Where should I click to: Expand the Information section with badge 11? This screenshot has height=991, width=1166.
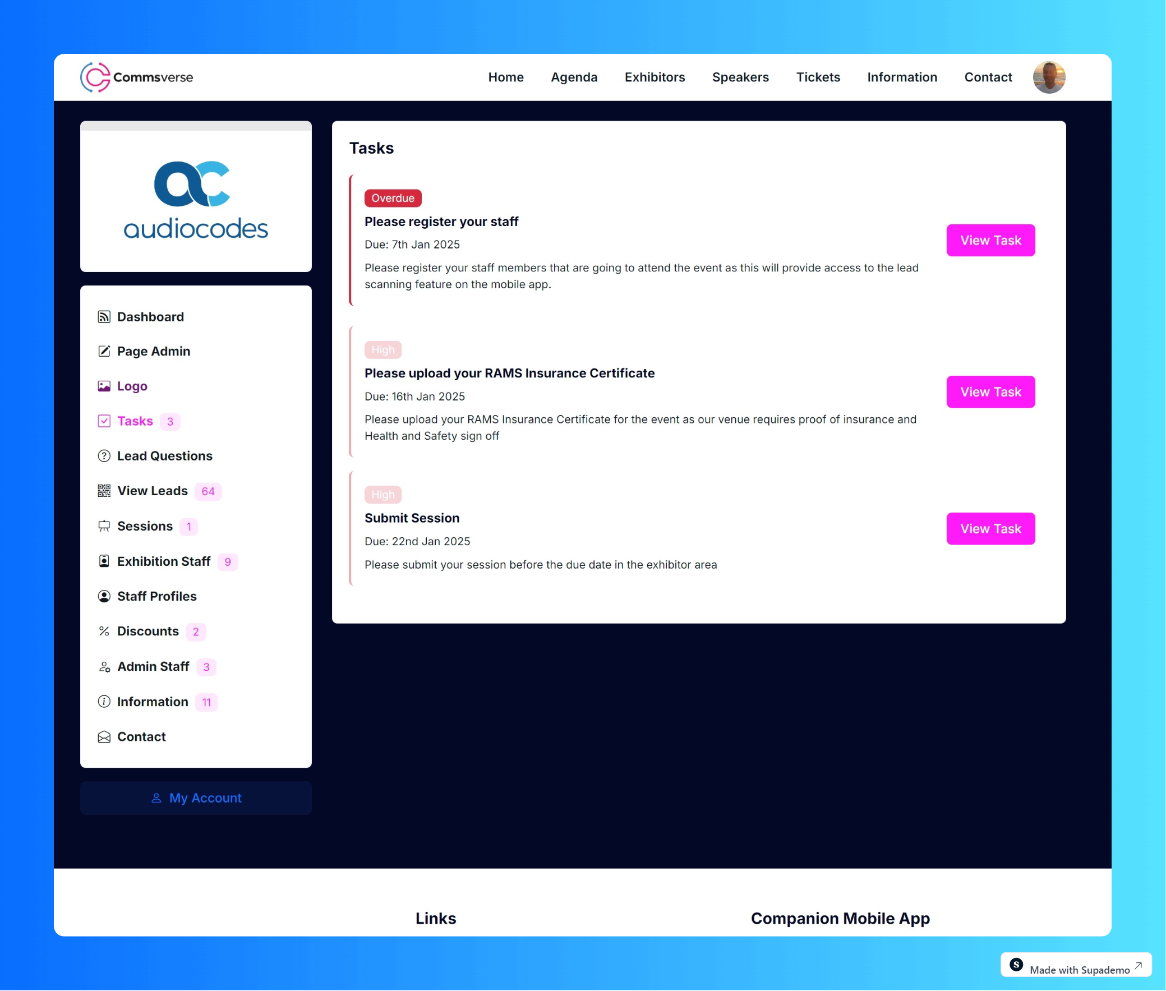click(x=151, y=701)
